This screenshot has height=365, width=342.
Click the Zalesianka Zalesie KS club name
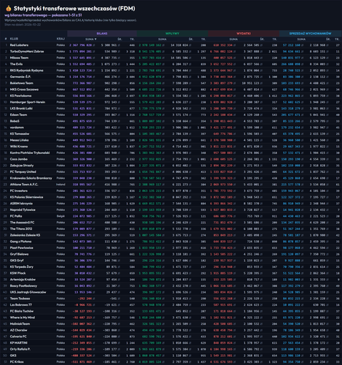pyautogui.click(x=25, y=235)
